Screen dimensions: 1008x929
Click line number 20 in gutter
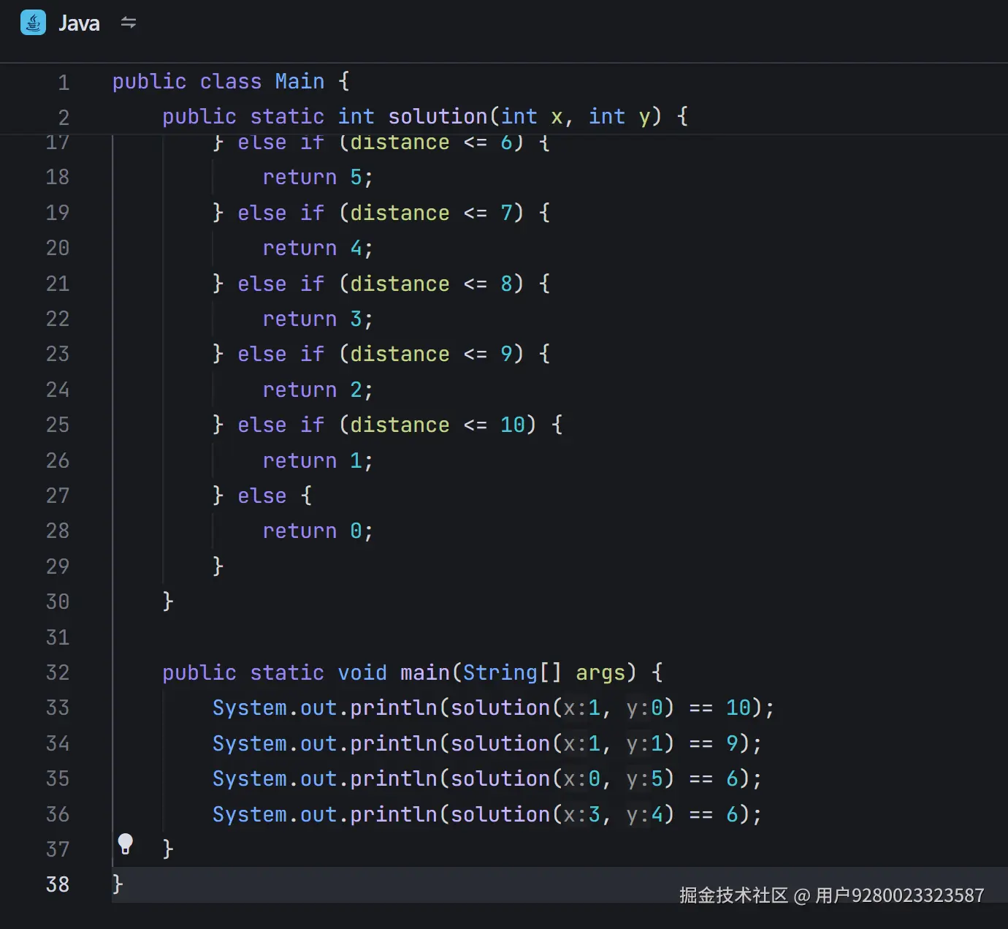pos(58,248)
